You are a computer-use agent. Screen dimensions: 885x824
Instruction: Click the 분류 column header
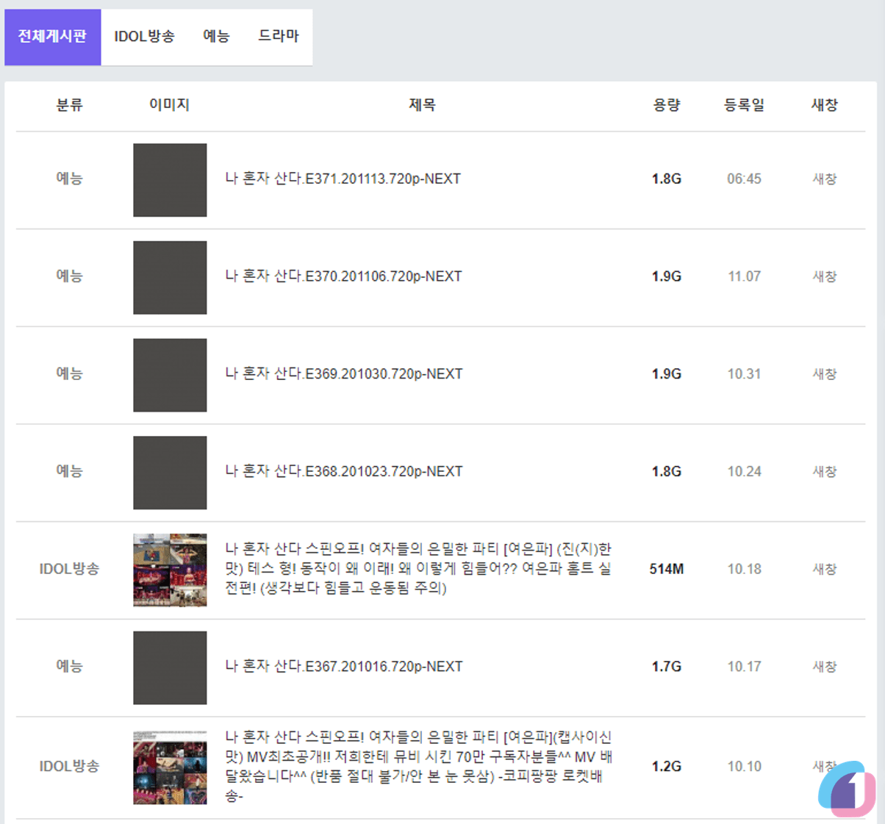69,105
